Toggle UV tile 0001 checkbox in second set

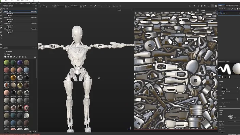[x=9, y=21]
